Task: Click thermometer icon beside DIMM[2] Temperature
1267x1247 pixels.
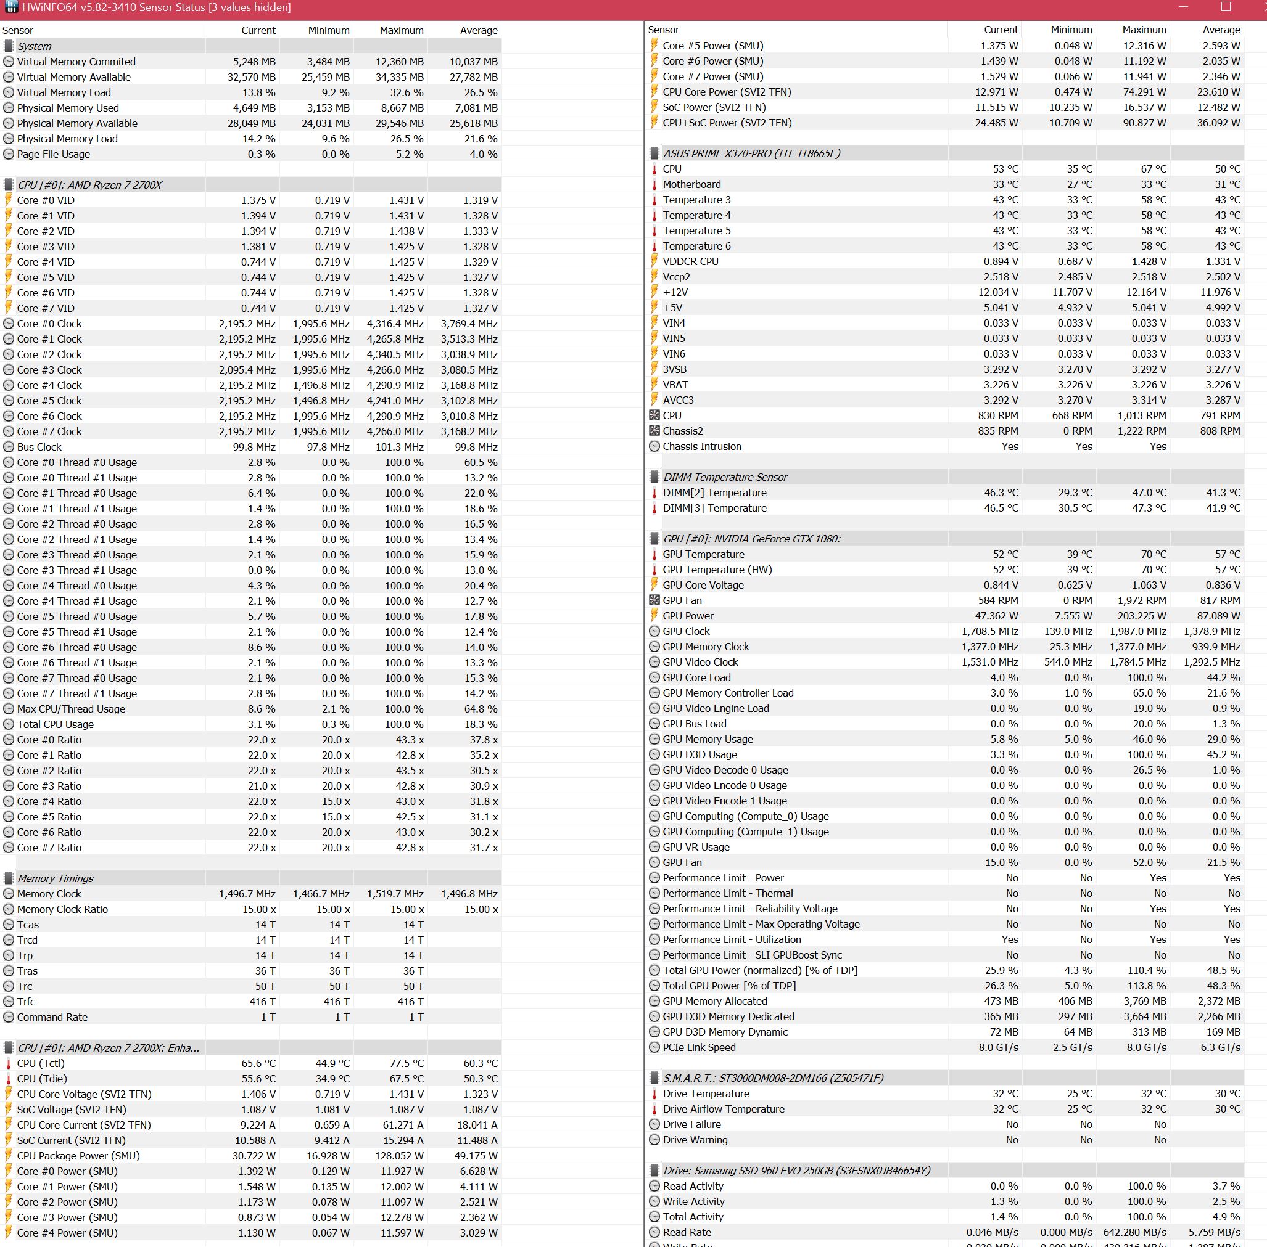Action: [x=654, y=493]
